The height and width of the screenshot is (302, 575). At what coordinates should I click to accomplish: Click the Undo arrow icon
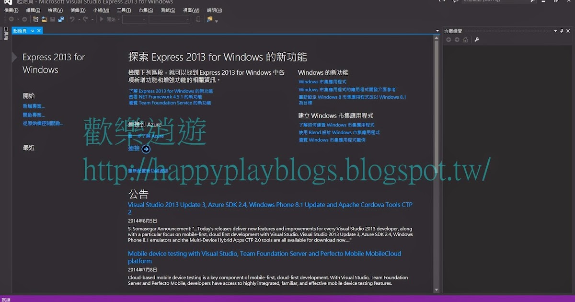(x=72, y=19)
